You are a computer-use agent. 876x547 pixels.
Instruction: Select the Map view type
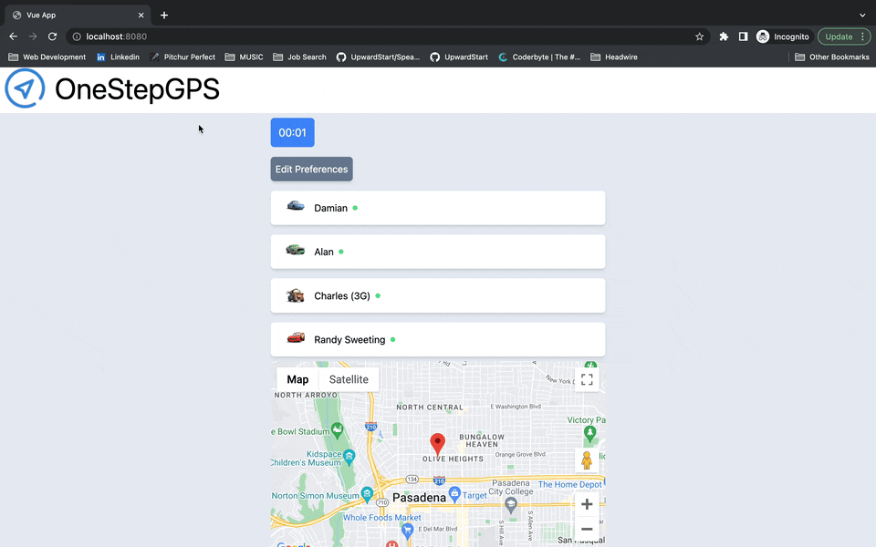(297, 379)
